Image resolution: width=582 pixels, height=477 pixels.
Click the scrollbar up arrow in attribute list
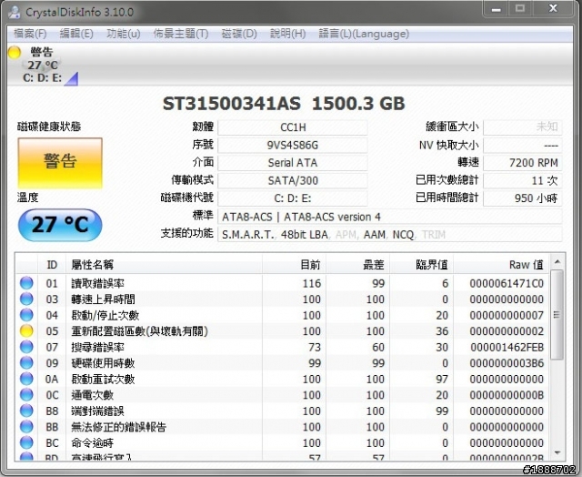[x=557, y=262]
